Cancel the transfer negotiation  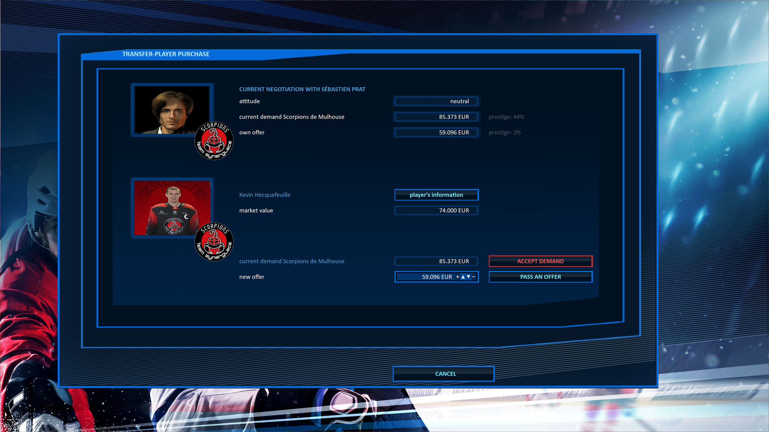[445, 374]
